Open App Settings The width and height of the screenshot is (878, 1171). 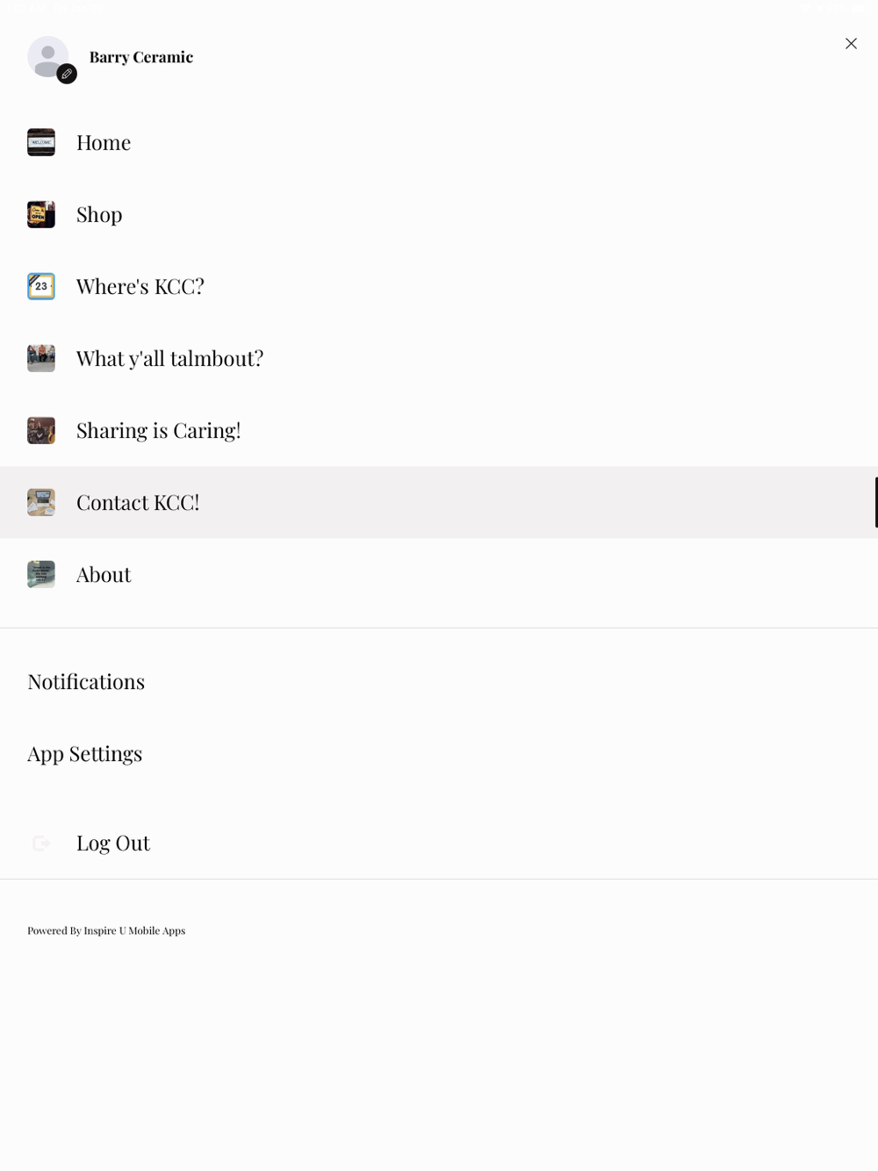tap(85, 754)
